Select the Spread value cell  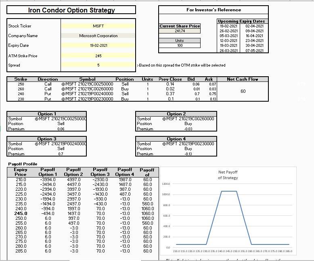click(98, 65)
